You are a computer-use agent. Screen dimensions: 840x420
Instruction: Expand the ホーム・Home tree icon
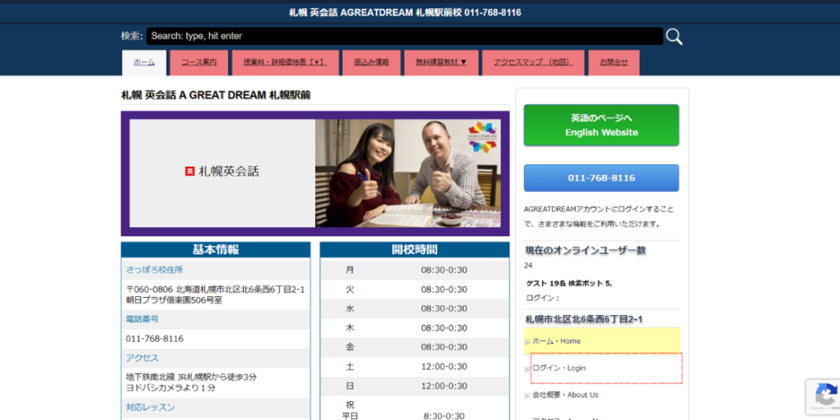[527, 342]
